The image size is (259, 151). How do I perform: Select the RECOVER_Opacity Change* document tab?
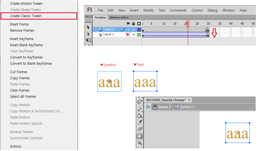click(166, 100)
